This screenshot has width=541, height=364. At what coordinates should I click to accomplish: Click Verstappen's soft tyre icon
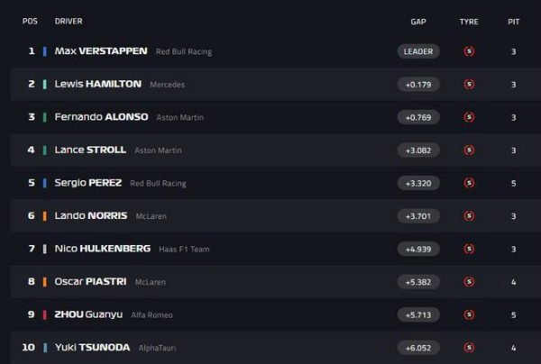[469, 51]
